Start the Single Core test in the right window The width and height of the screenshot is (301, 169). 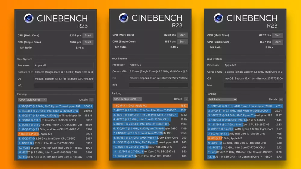click(278, 42)
